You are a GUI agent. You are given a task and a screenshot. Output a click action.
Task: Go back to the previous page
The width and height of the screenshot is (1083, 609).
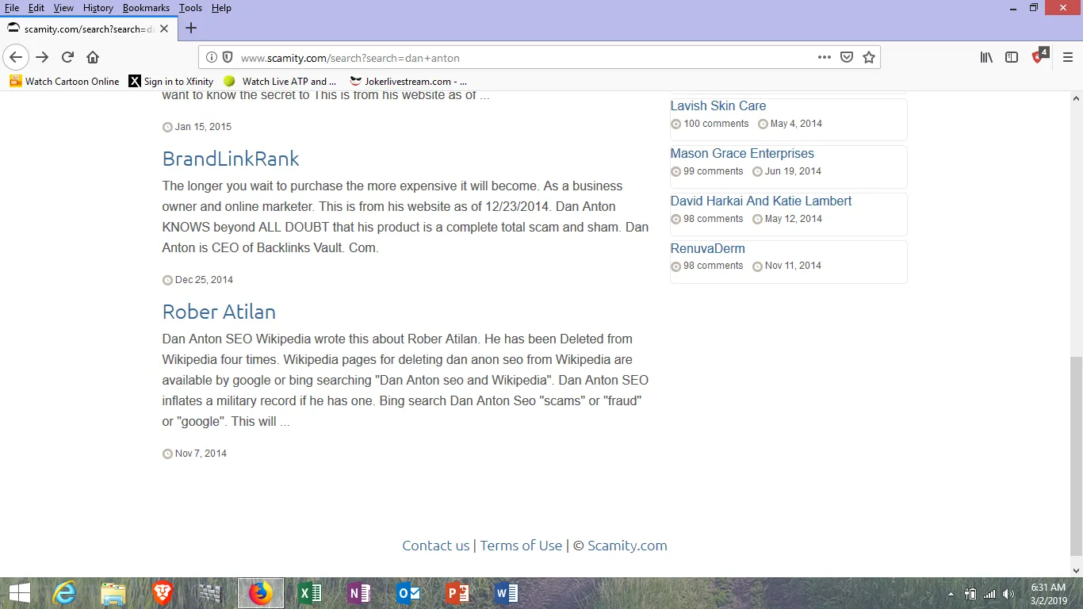16,57
